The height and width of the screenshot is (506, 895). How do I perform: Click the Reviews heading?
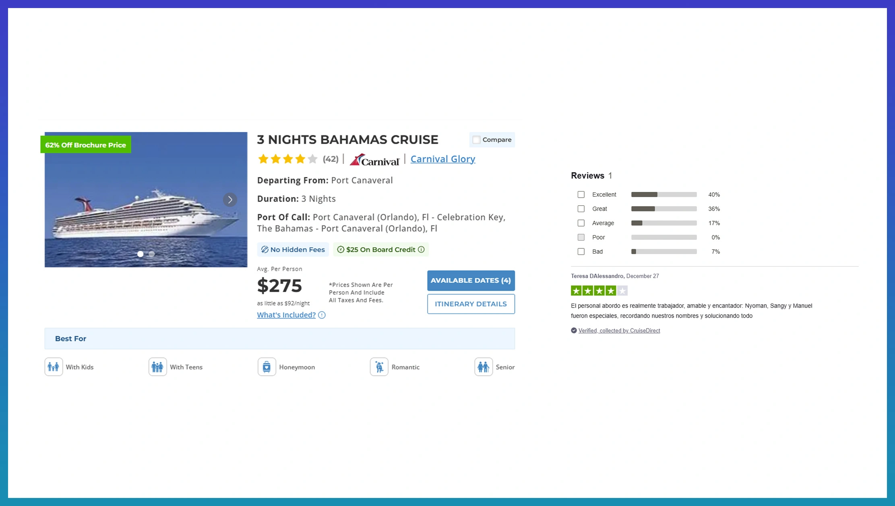[x=587, y=176]
